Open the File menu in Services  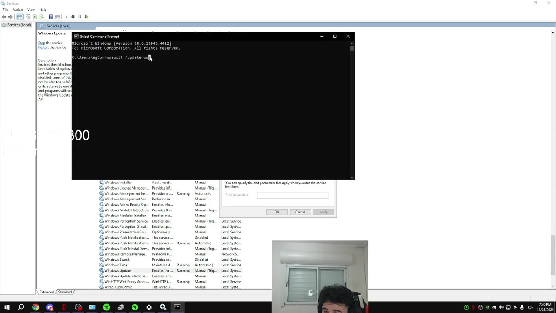(6, 10)
